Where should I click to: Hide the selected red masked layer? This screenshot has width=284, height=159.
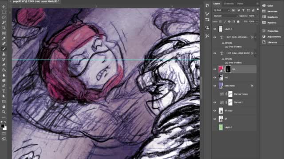pyautogui.click(x=215, y=69)
